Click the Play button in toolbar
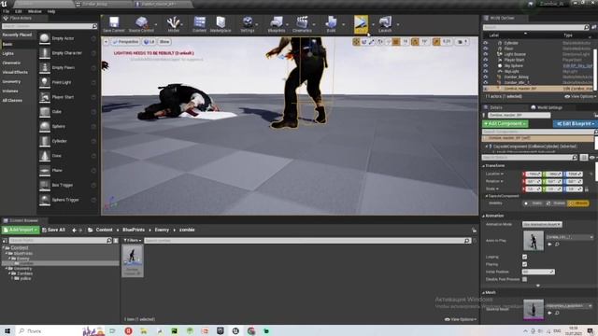 click(x=361, y=24)
